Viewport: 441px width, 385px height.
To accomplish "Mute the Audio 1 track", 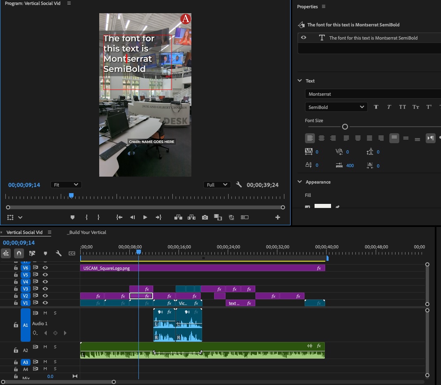I will point(45,313).
